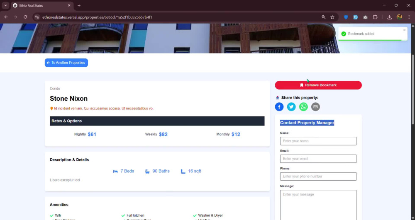Viewport: 415px width, 220px height.
Task: Close the Ethio Real States tab
Action: click(69, 5)
